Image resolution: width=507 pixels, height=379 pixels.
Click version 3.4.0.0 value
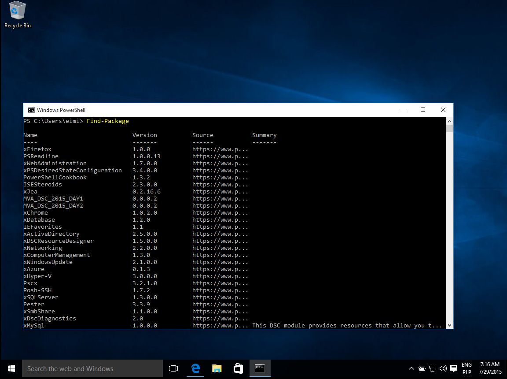coord(145,171)
